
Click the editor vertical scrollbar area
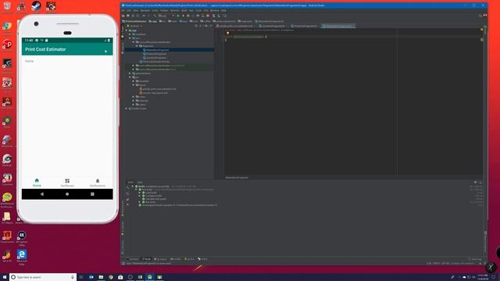(482, 102)
